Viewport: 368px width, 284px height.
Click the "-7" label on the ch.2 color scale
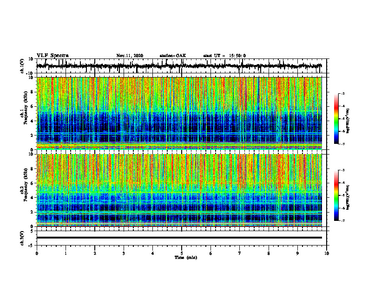(342, 220)
